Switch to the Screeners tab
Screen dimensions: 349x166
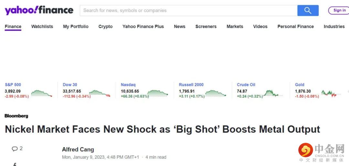tap(206, 26)
